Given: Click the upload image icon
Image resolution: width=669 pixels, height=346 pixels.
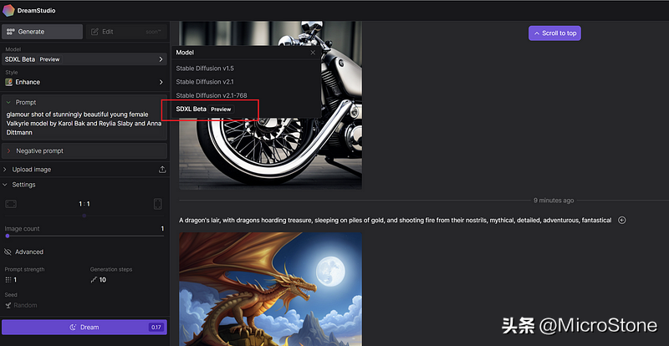Looking at the screenshot, I should pos(162,170).
